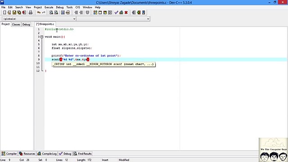Open the Find Results bottom tab
Viewport: 288px width, 162px height.
[x=82, y=154]
